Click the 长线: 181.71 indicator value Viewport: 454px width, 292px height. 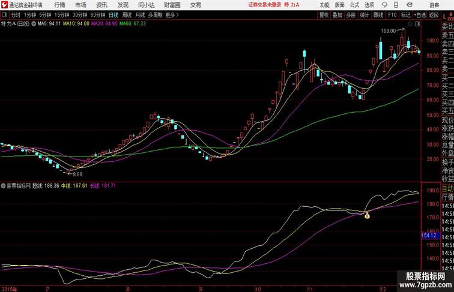[103, 186]
